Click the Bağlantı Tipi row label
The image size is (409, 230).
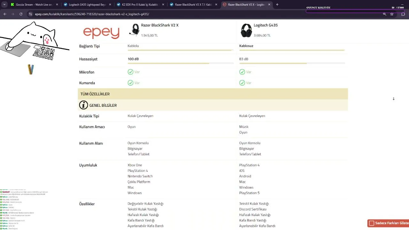tap(89, 46)
